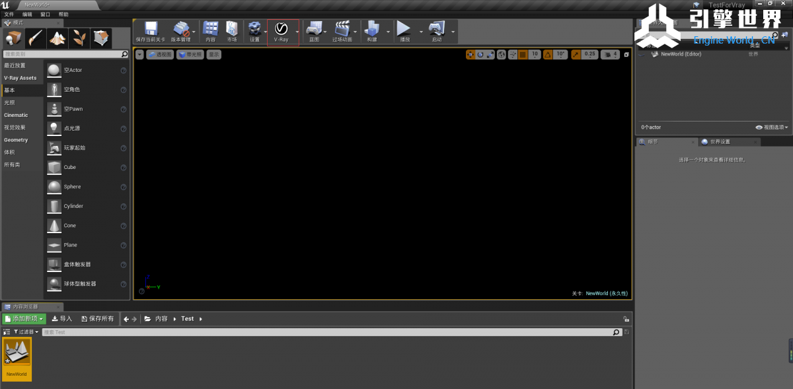This screenshot has height=389, width=793.
Task: Click the Test folder breadcrumb
Action: tap(188, 319)
